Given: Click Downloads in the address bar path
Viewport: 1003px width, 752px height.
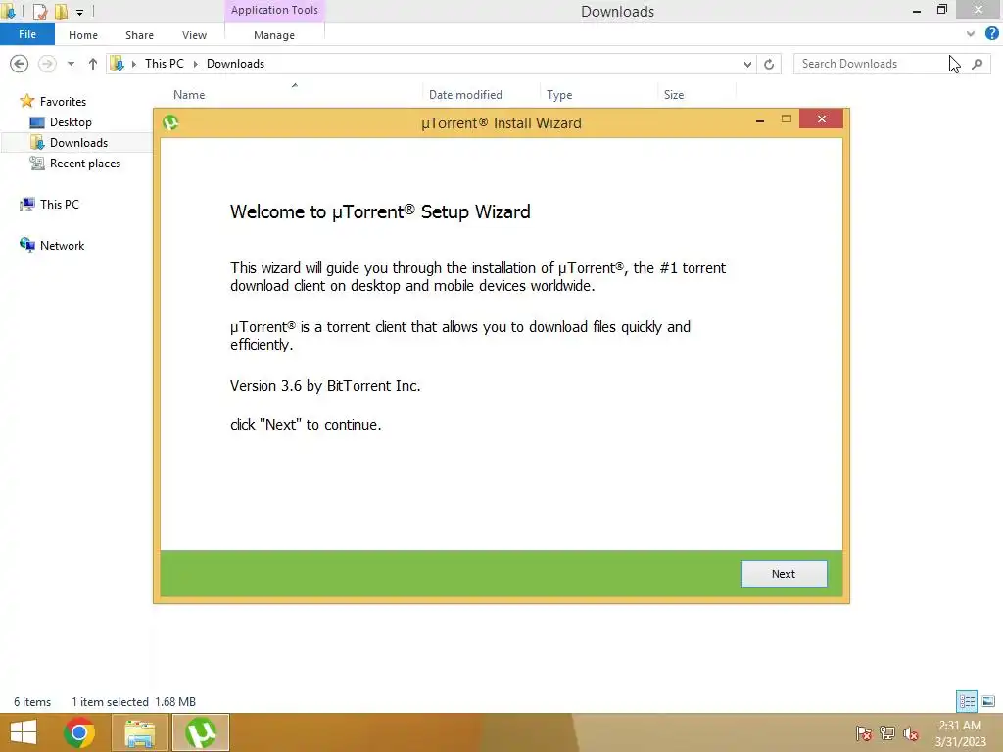Looking at the screenshot, I should (235, 64).
